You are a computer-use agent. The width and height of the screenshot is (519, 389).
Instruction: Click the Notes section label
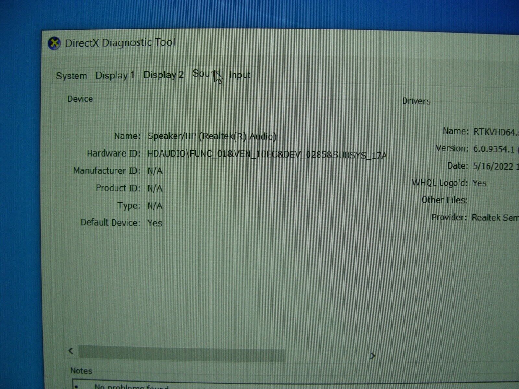(x=81, y=371)
